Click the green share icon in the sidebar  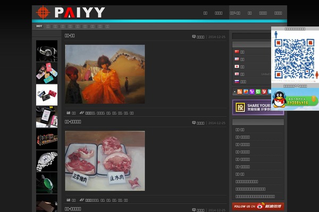click(x=258, y=92)
